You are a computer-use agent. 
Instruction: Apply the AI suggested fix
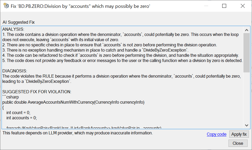(239, 134)
